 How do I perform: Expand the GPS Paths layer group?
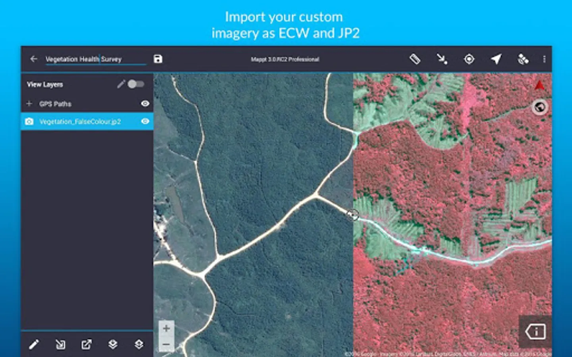click(x=29, y=104)
